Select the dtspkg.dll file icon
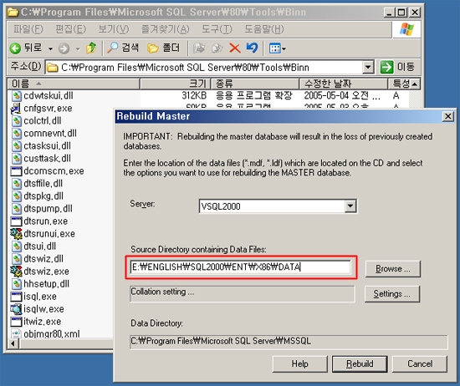Image resolution: width=460 pixels, height=386 pixels. [x=17, y=196]
